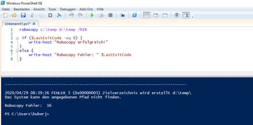Open the Debuggen menu
The height and width of the screenshot is (125, 253).
tap(68, 9)
